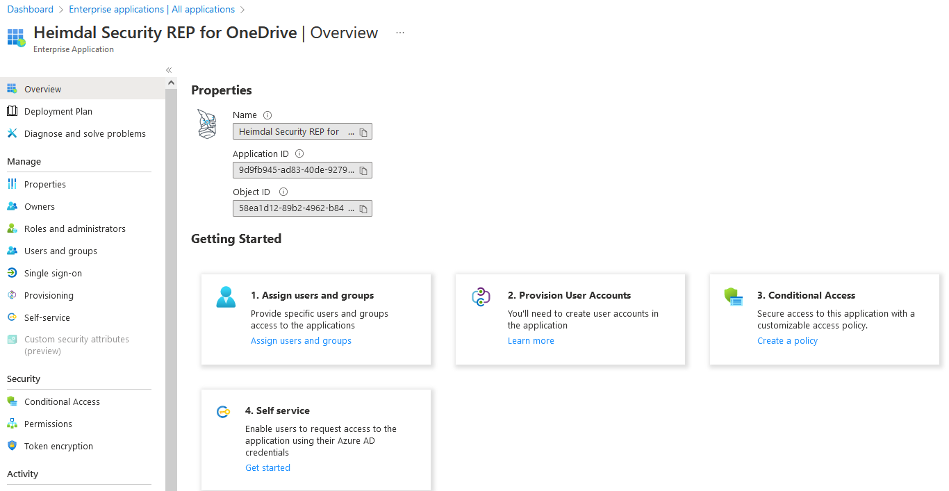Open Overview in the sidebar menu
This screenshot has width=949, height=491.
coord(83,89)
